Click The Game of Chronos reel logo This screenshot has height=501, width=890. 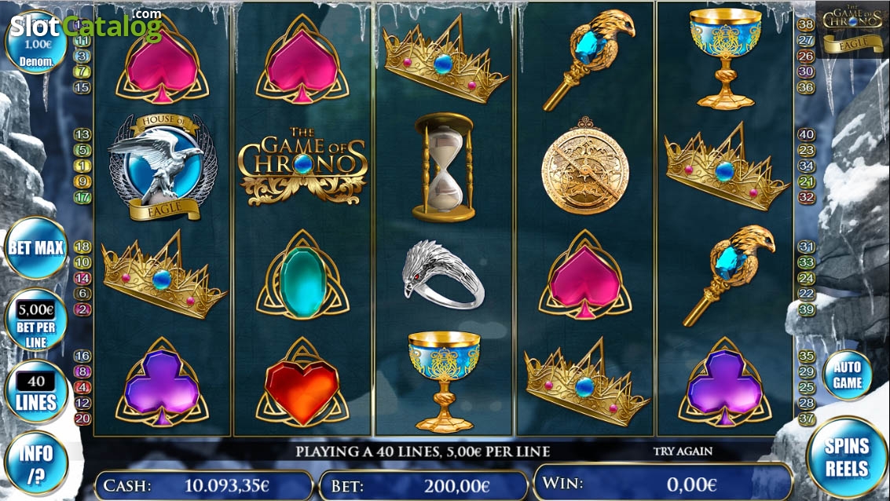[x=302, y=166]
